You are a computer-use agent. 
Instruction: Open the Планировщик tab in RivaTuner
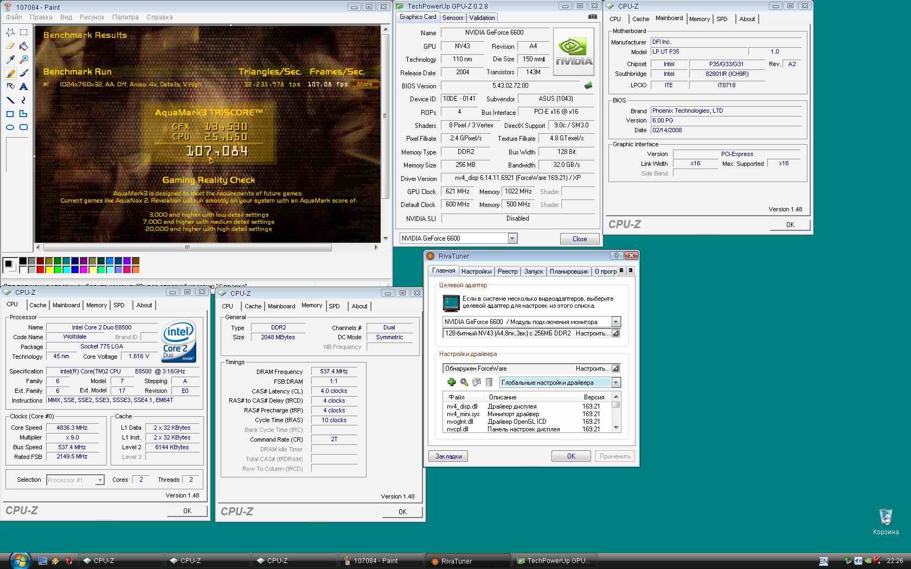569,271
